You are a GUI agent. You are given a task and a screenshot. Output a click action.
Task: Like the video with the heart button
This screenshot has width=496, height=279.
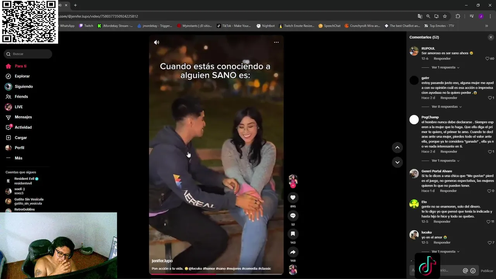click(x=293, y=198)
